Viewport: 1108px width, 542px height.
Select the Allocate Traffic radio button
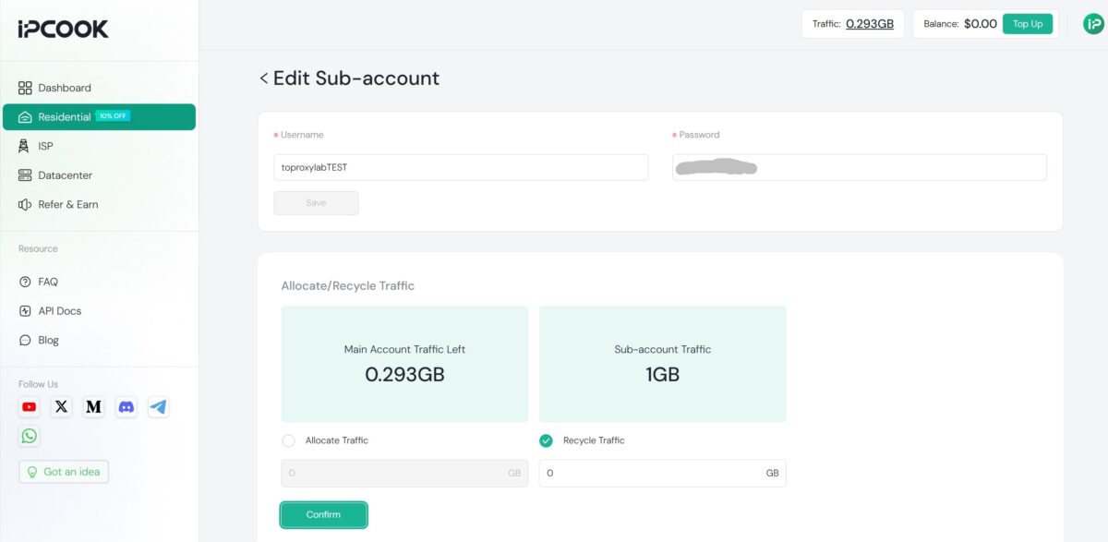[x=288, y=440]
